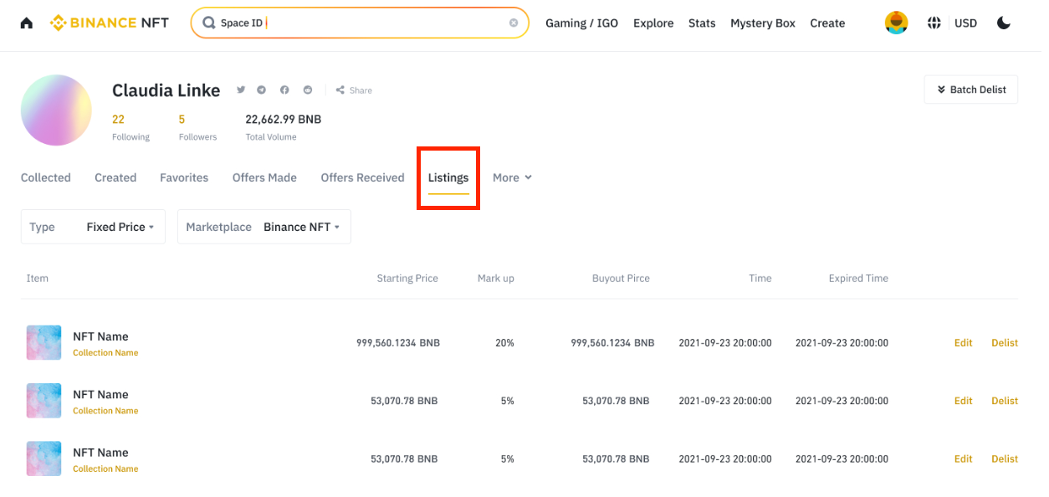This screenshot has width=1049, height=497.
Task: Open the user avatar menu in the header
Action: click(896, 23)
